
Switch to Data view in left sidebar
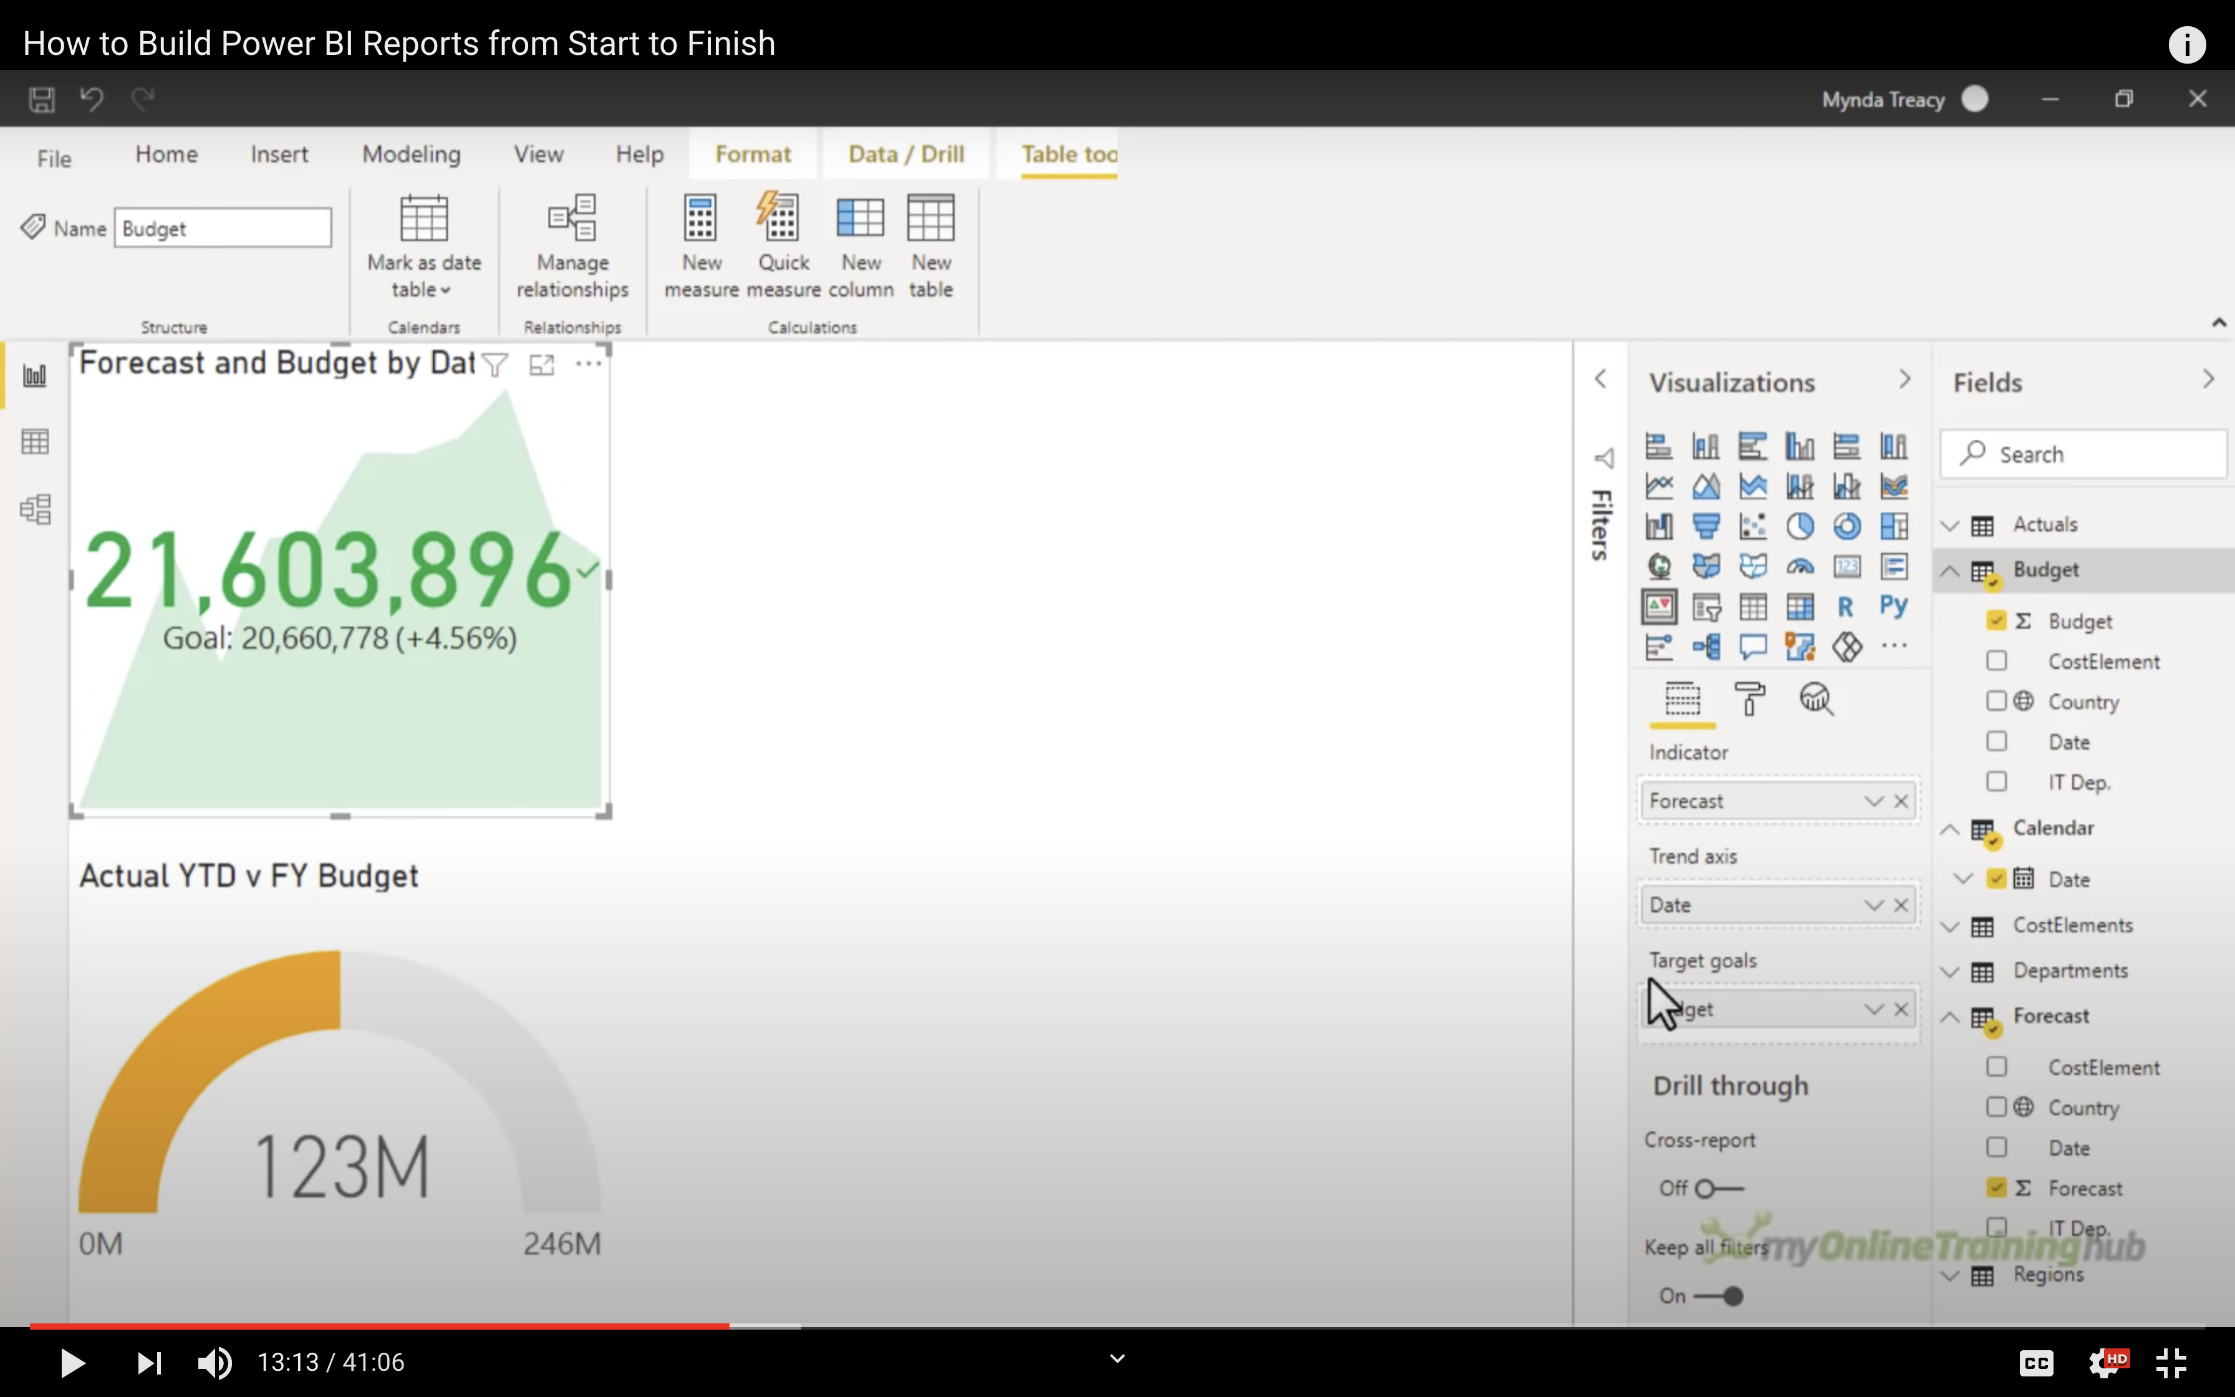click(35, 442)
